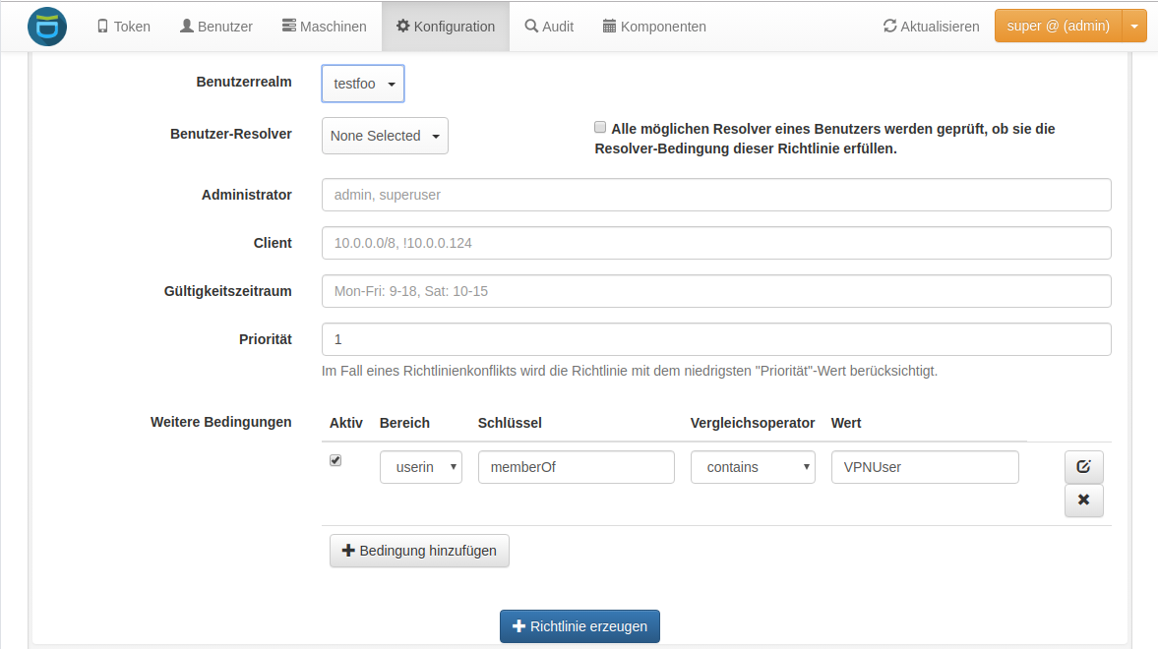Click the Bedingung hinzufügen button
This screenshot has height=649, width=1158.
point(419,551)
